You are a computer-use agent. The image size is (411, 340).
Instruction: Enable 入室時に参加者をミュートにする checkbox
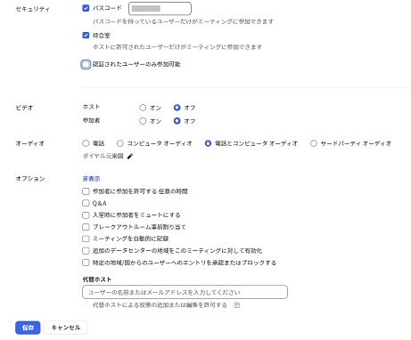86,215
